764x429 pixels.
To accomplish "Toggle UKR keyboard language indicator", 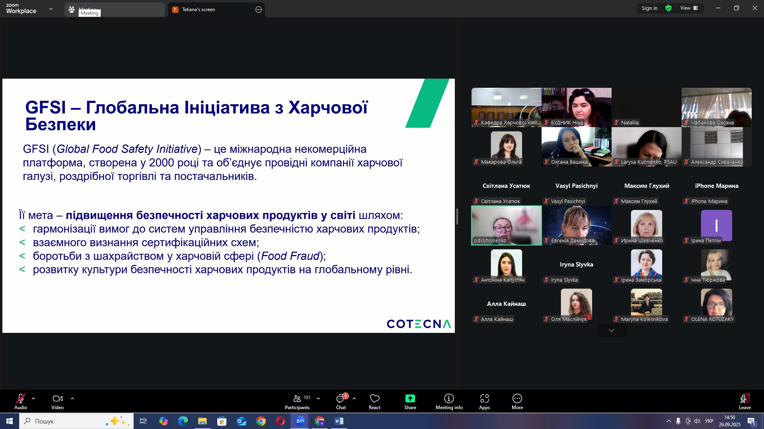I will (709, 421).
